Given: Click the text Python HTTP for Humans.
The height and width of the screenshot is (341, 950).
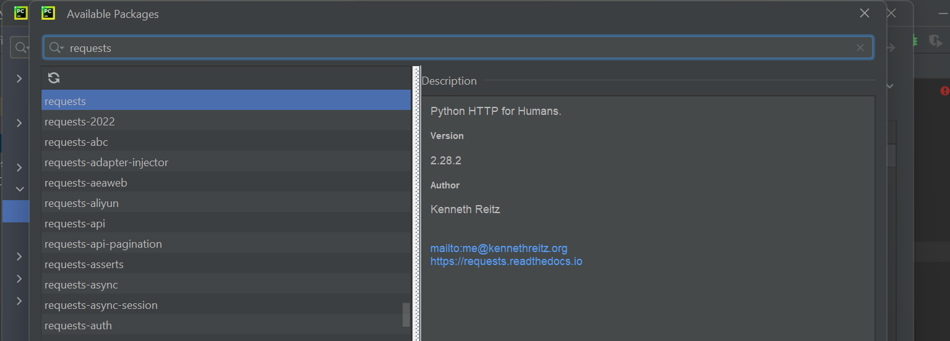Looking at the screenshot, I should (x=495, y=112).
